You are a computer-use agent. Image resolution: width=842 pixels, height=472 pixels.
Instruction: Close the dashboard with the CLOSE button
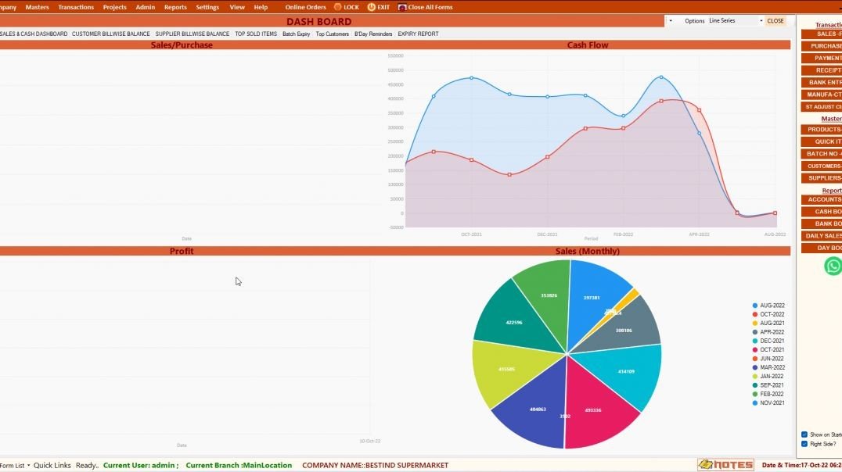(775, 21)
